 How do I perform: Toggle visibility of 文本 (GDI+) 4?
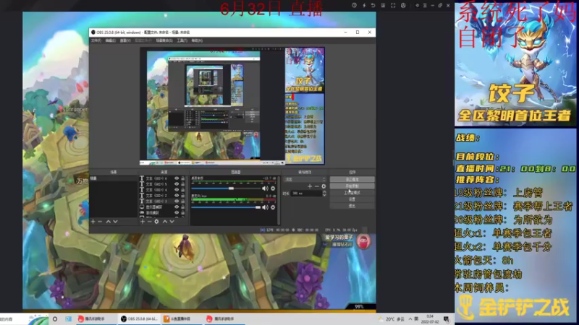[177, 190]
